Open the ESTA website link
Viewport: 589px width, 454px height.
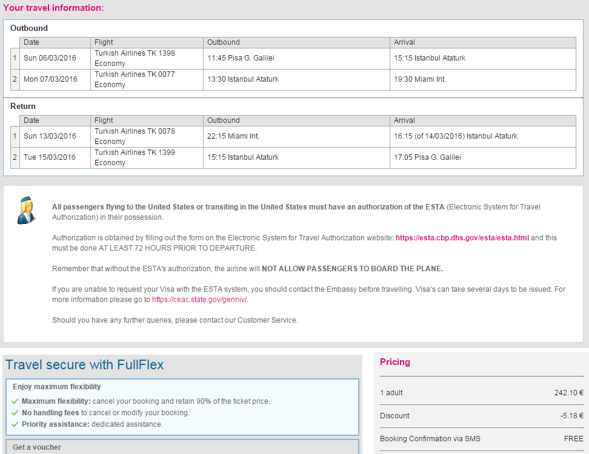(462, 238)
